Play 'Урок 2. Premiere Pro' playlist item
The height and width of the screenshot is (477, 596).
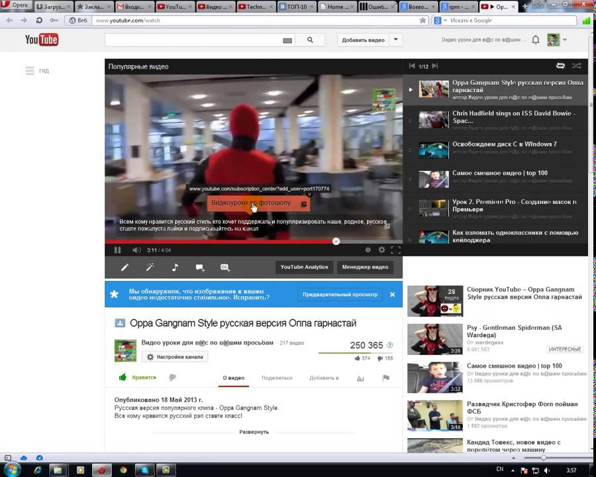[x=495, y=208]
